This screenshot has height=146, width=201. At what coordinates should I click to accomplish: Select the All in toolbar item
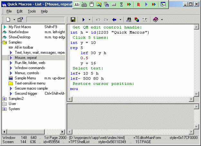point(24,47)
